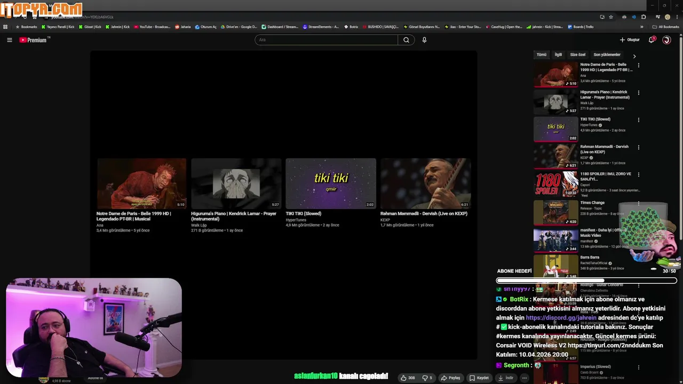
Task: Open 1180 SPOILER sidebar thumbnail
Action: pos(555,184)
